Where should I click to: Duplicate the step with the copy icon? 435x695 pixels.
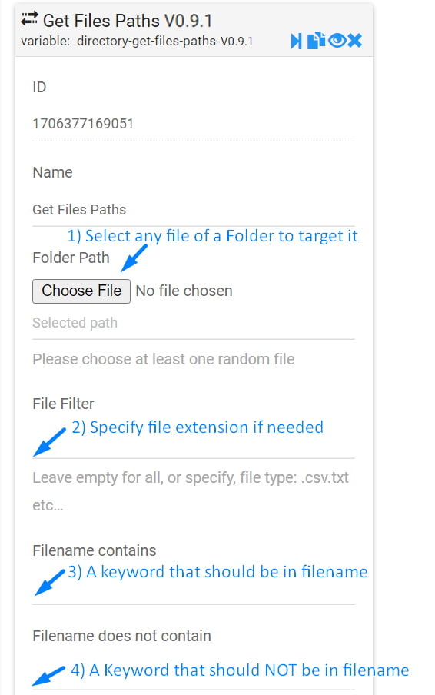[x=316, y=40]
